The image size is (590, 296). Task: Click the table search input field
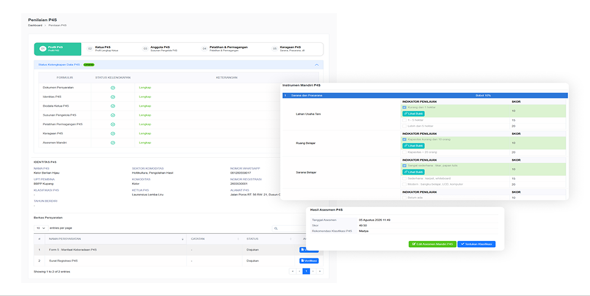(290, 228)
